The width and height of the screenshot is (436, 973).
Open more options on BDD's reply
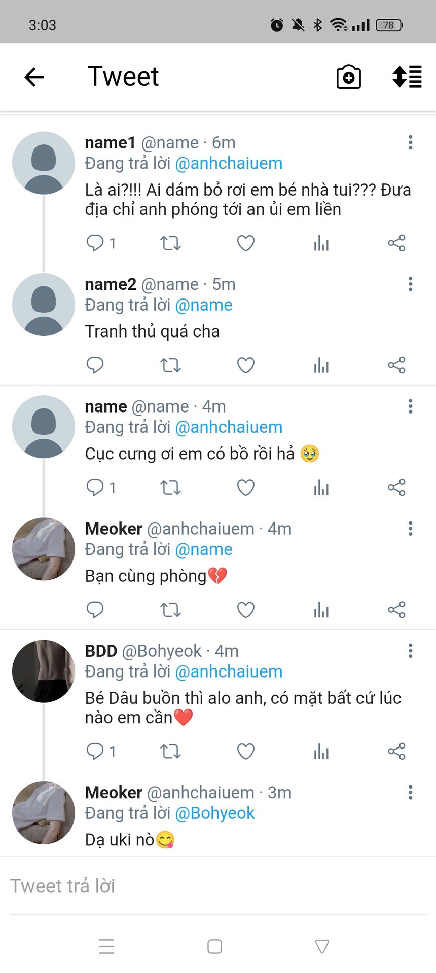pyautogui.click(x=410, y=651)
